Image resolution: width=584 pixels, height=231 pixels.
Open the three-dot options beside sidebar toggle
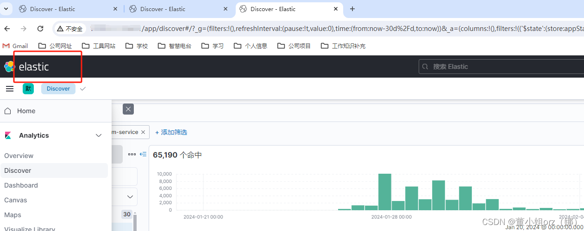[x=132, y=154]
